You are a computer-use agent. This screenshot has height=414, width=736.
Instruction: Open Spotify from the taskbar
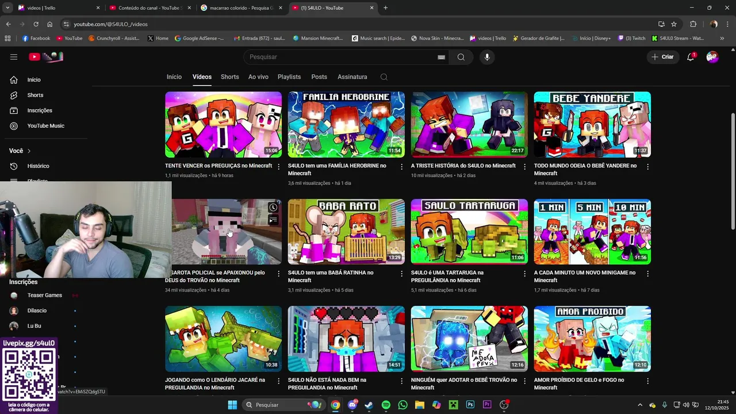(386, 405)
